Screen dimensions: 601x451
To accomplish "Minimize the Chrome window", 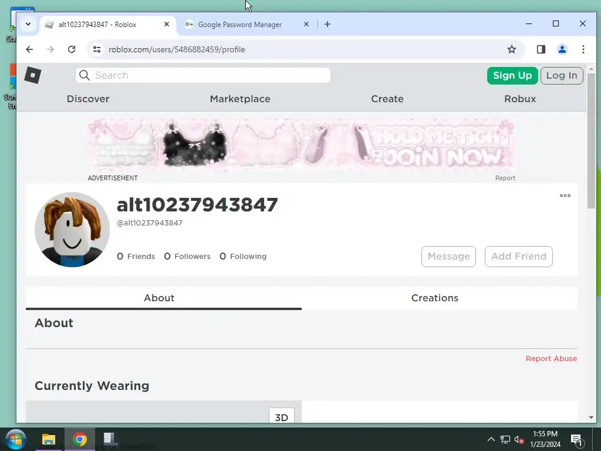I will [x=529, y=23].
